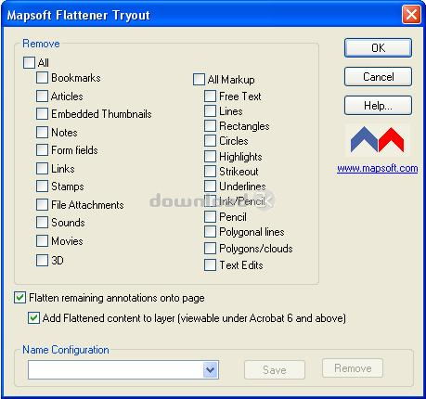
Task: Click the Mapsoft logo icon
Action: pos(377,139)
